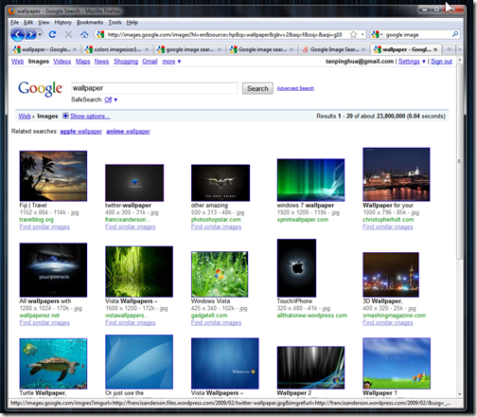This screenshot has height=417, width=477.
Task: Click the Google Search button
Action: 257,88
